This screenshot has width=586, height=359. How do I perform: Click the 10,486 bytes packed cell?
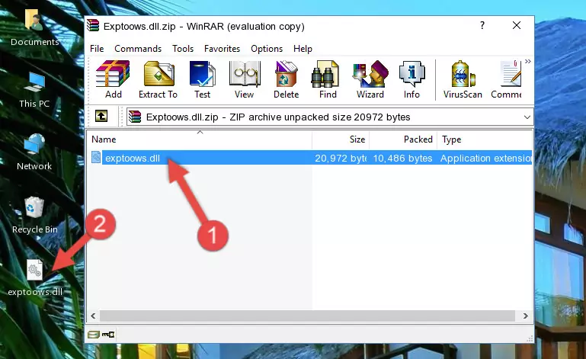click(x=402, y=158)
